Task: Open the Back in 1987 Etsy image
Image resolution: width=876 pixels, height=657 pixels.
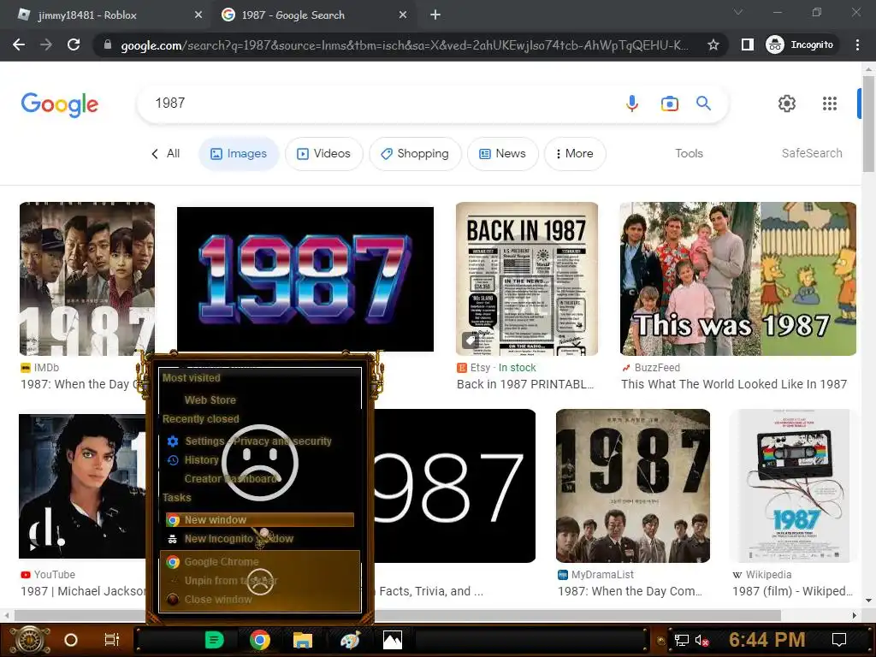Action: (x=527, y=279)
